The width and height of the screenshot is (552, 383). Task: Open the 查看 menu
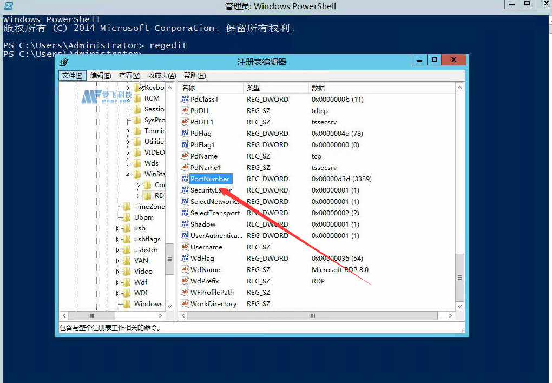(129, 75)
